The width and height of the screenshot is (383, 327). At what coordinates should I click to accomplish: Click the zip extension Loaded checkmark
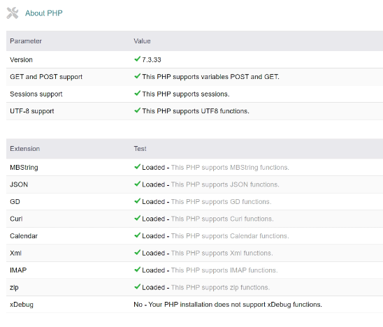tap(137, 286)
